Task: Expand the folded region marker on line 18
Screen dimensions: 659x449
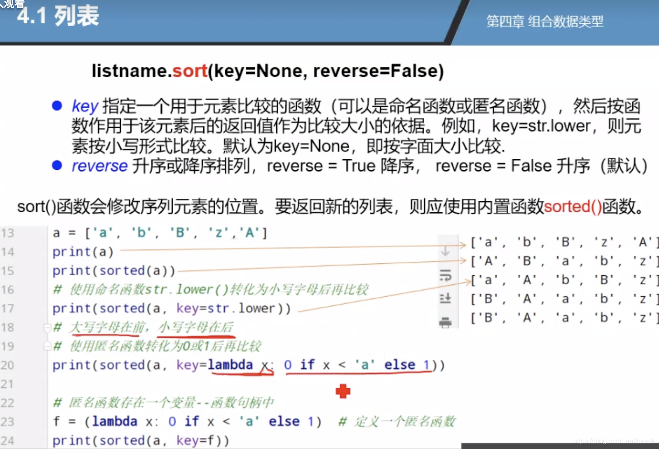Action: coord(47,327)
